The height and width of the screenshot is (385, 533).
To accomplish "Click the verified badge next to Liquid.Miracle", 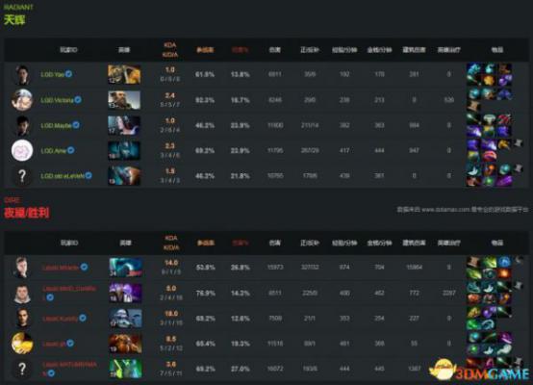I will pyautogui.click(x=84, y=268).
